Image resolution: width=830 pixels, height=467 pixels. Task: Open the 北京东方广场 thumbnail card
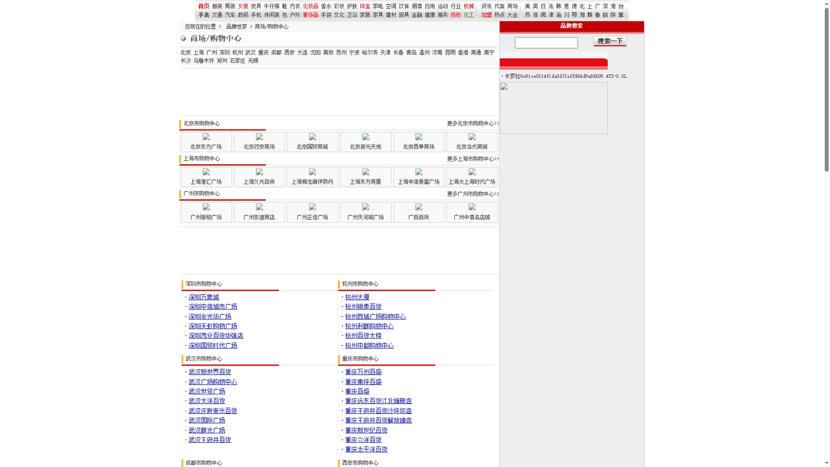206,142
